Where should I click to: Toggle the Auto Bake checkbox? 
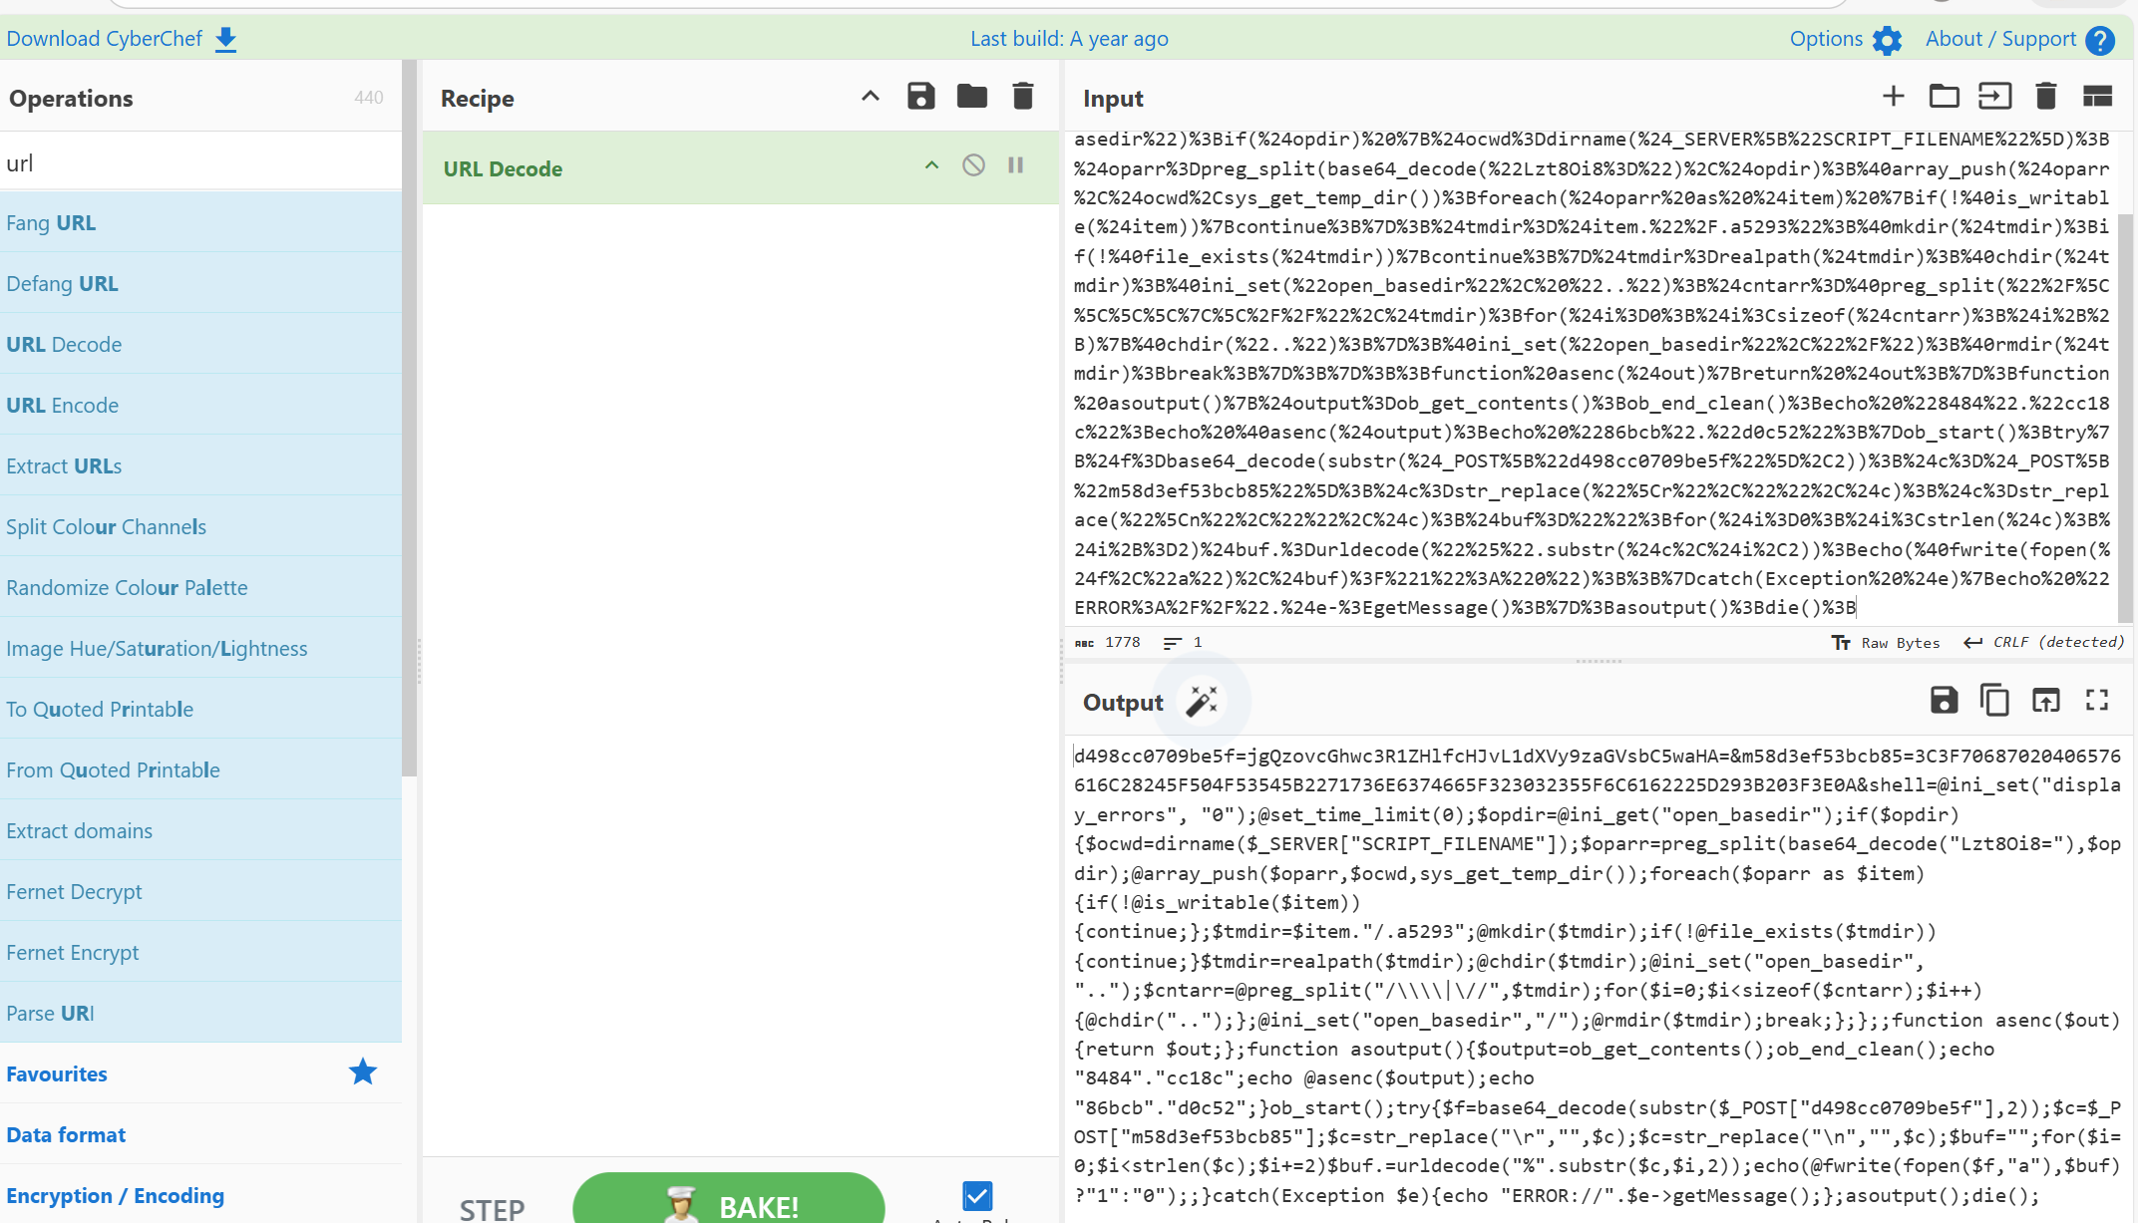pos(977,1195)
